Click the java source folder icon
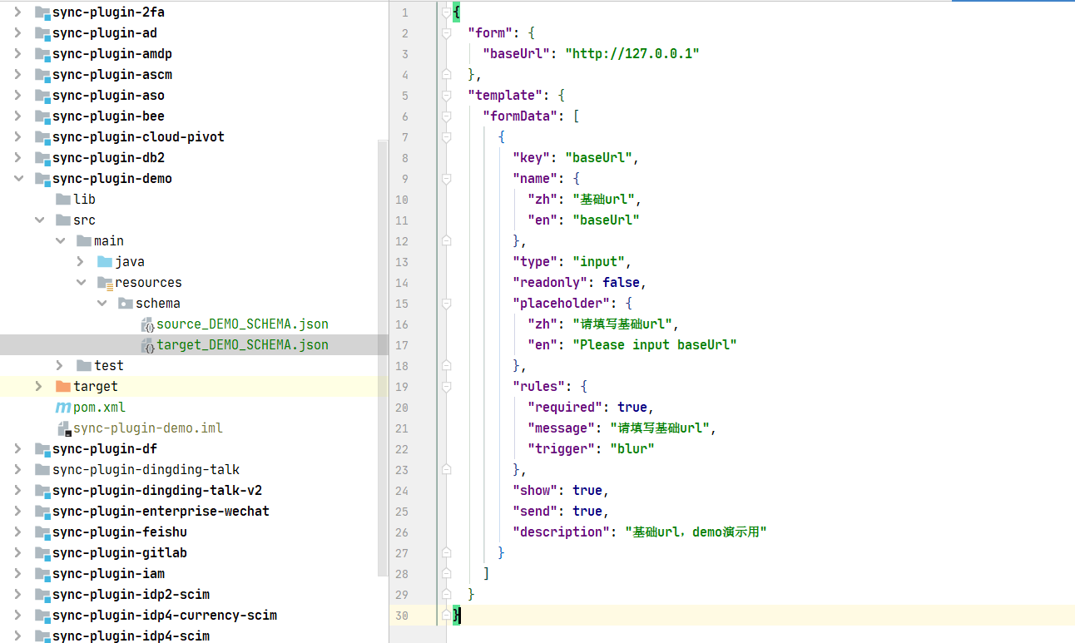 105,262
